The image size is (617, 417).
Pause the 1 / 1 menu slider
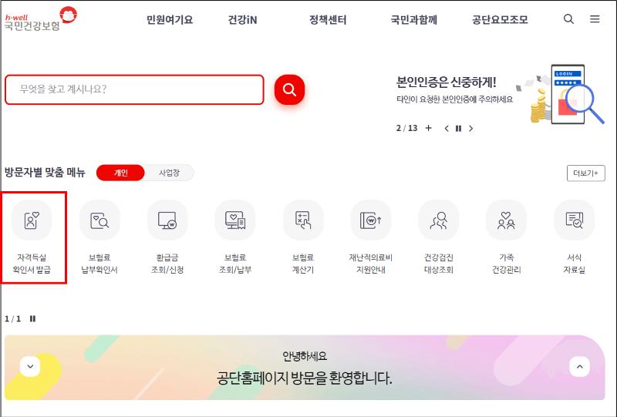click(x=32, y=318)
